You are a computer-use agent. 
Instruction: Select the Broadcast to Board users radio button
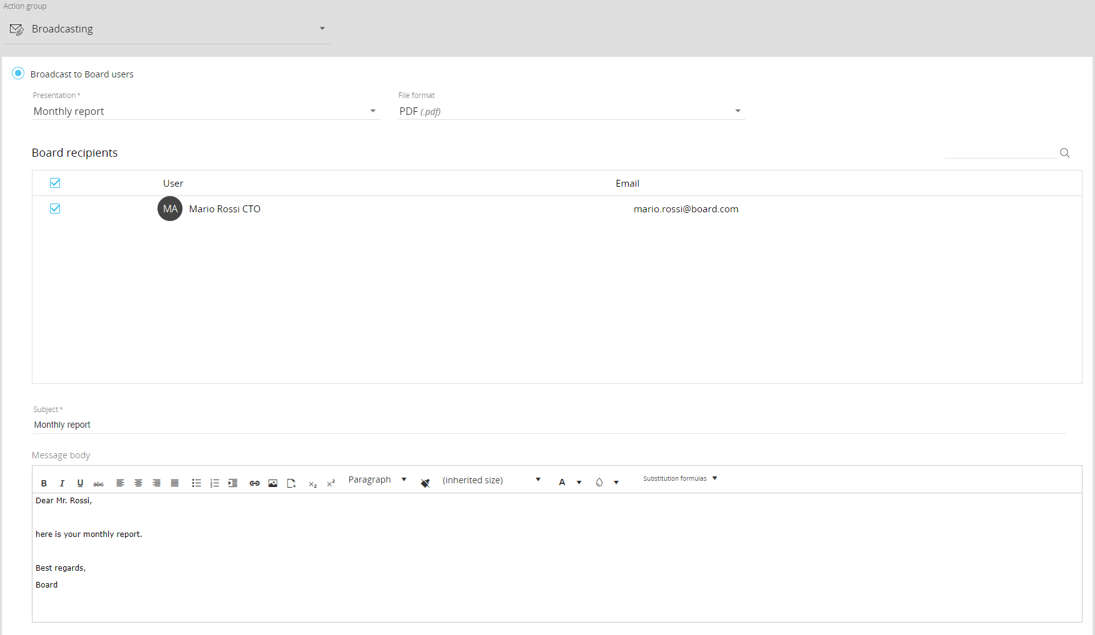coord(19,74)
